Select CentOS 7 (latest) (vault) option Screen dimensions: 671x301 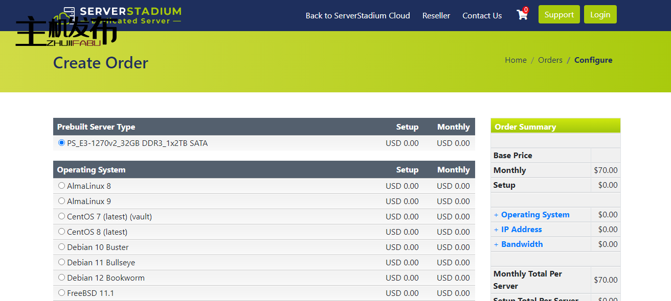pos(62,216)
